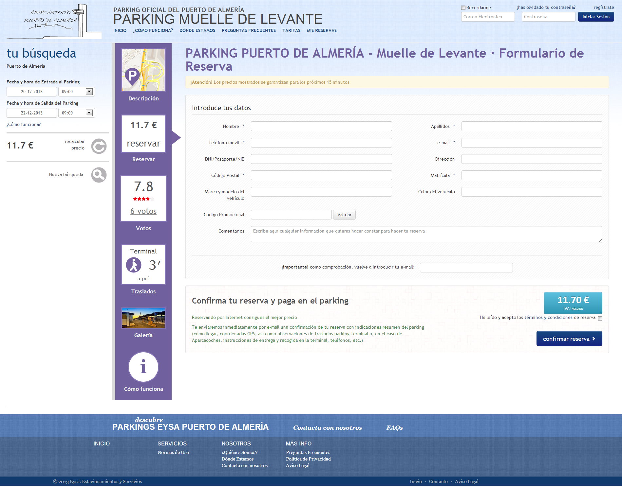Click the confirmar reserva button
The width and height of the screenshot is (622, 487).
(x=569, y=339)
